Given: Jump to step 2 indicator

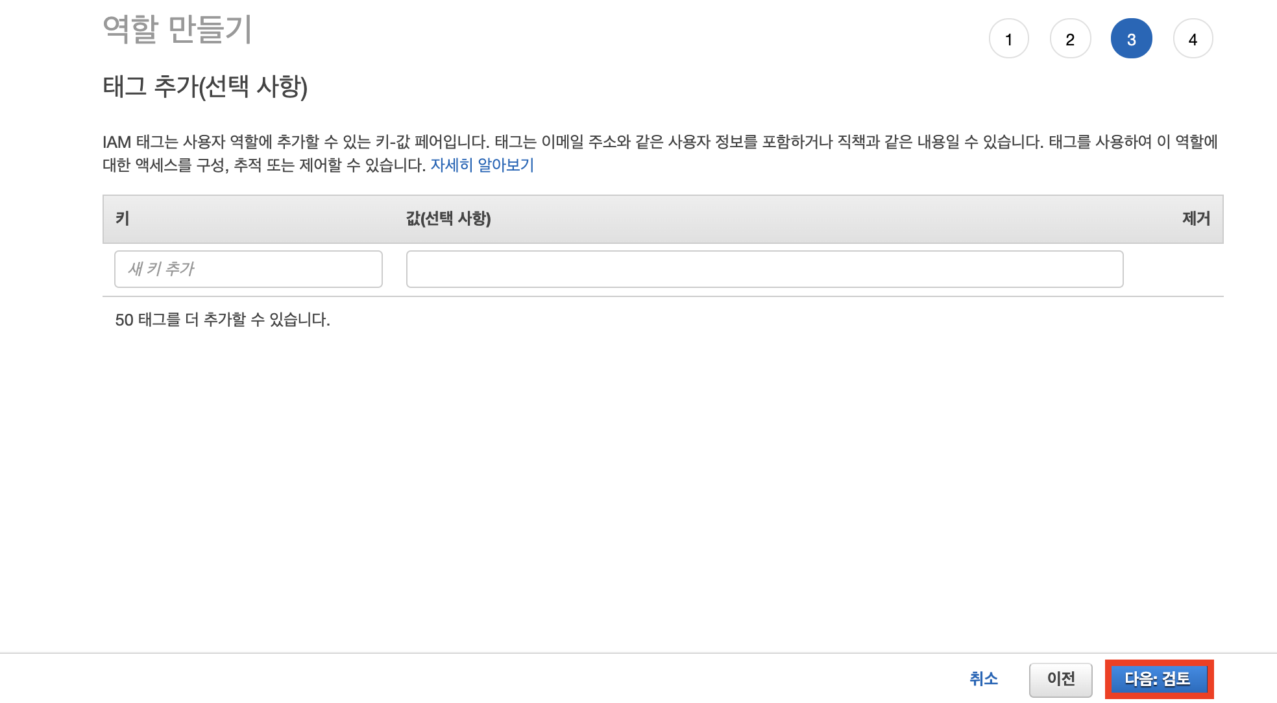Looking at the screenshot, I should coord(1070,39).
